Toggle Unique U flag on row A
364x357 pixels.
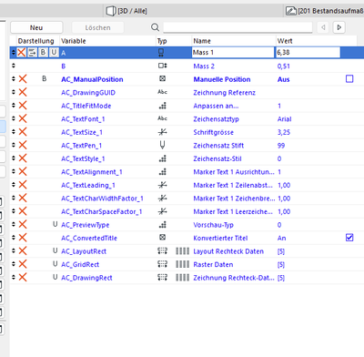click(54, 53)
